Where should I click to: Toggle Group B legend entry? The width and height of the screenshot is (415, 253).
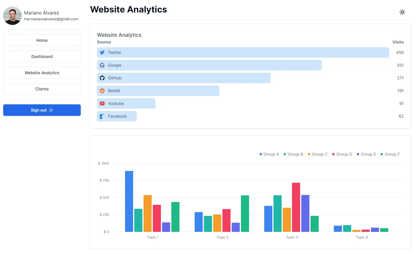[x=293, y=154]
